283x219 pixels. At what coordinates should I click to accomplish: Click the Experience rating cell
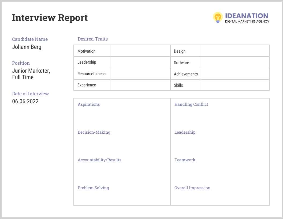140,85
